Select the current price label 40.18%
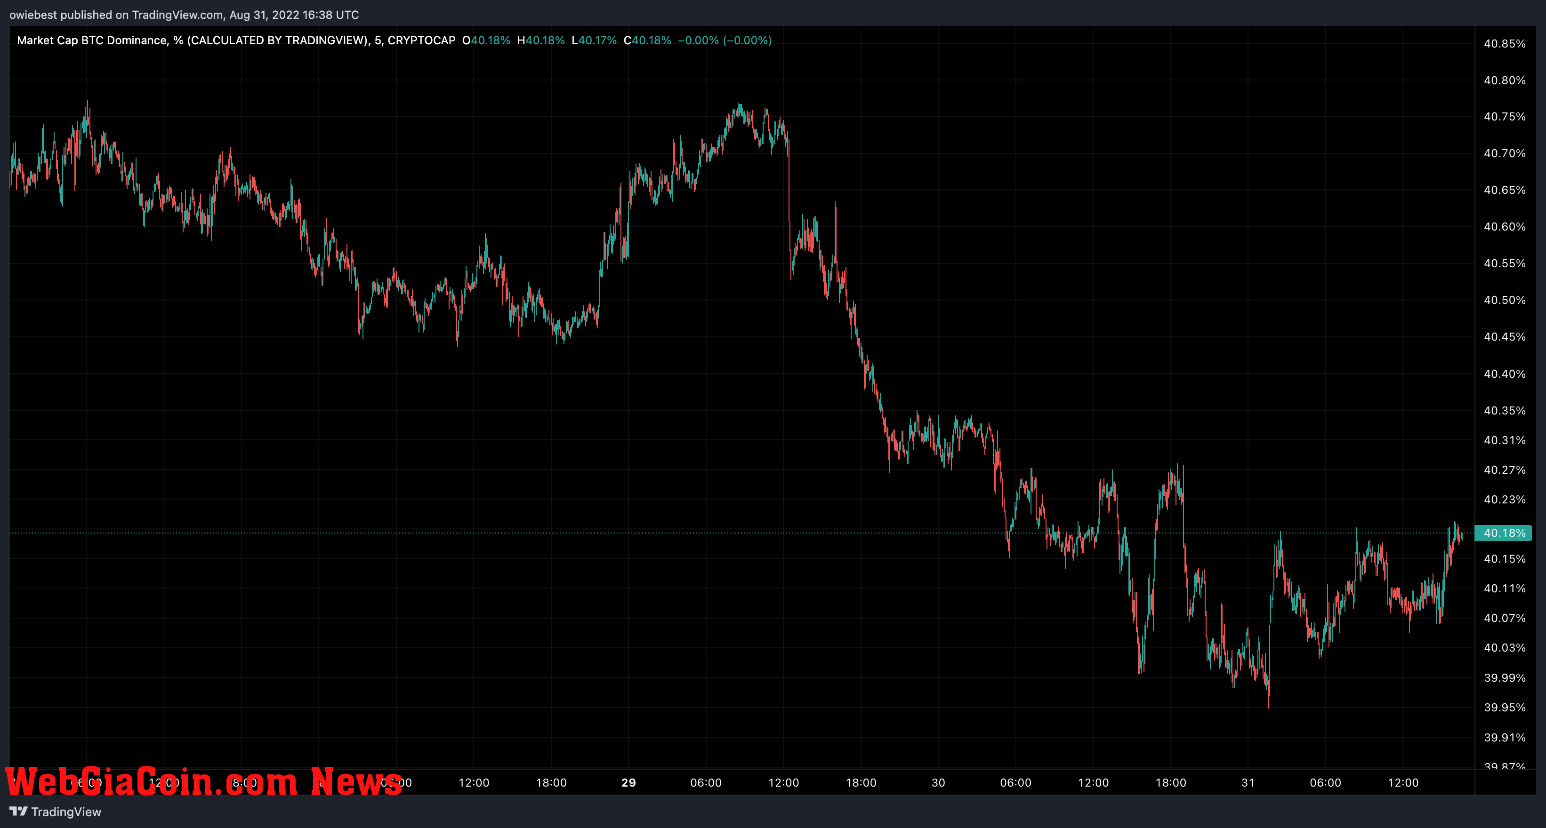1546x828 pixels. point(1503,533)
